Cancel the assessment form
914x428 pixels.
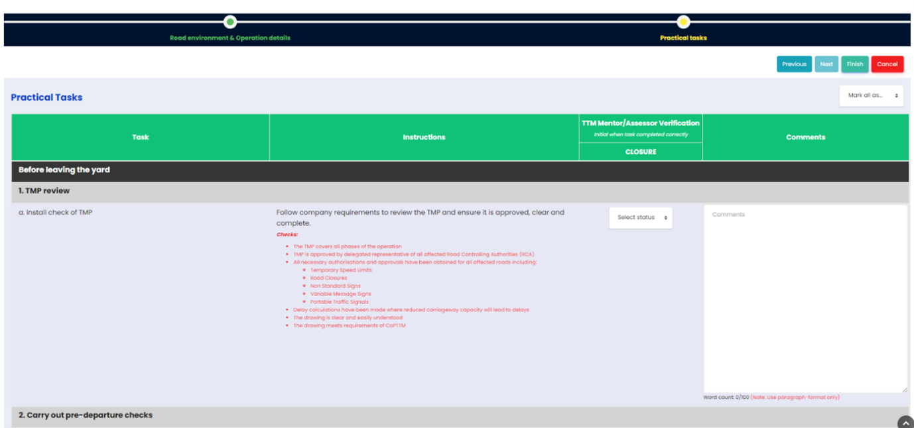tap(887, 64)
